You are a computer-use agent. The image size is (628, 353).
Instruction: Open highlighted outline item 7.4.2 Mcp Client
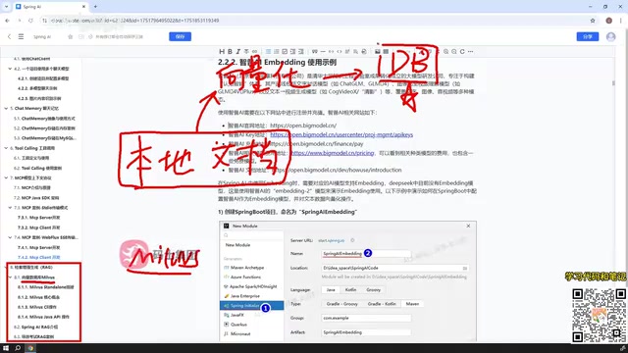pyautogui.click(x=39, y=257)
